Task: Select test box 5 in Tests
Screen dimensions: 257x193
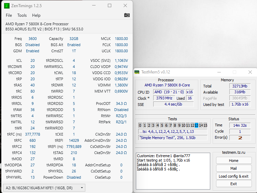Action: point(162,125)
